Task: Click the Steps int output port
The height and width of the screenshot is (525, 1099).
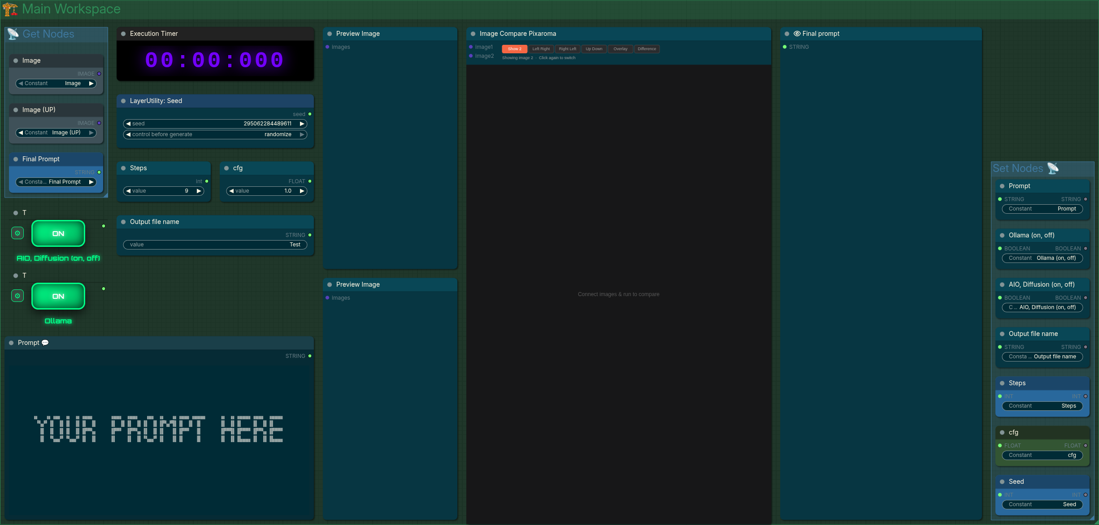Action: click(x=207, y=181)
